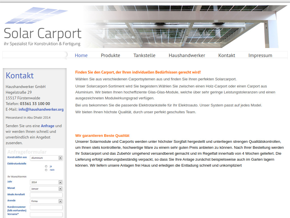Click the 'ideale Anrufzeit' input field
Image resolution: width=290 pixels, height=218 pixels.
[46, 195]
